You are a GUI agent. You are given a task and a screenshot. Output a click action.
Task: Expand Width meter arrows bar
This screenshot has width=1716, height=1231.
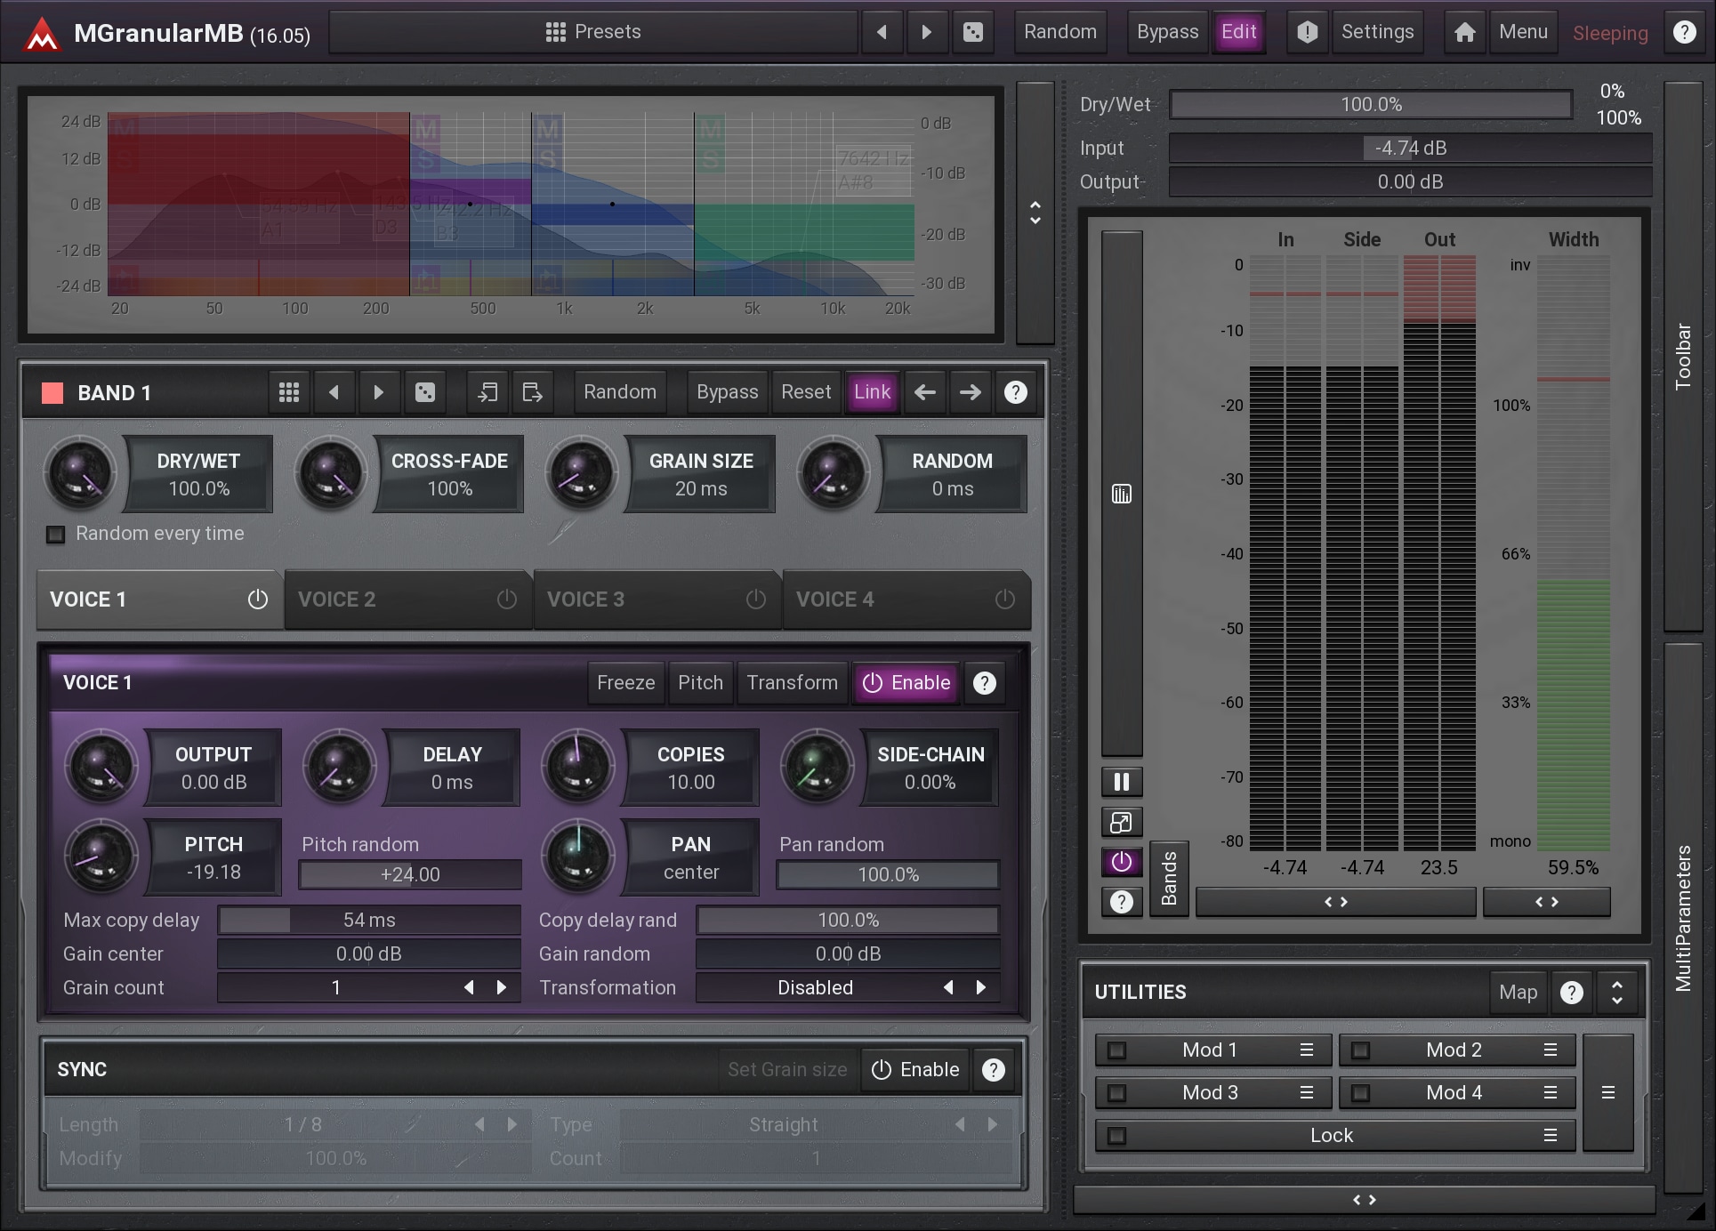[1547, 902]
